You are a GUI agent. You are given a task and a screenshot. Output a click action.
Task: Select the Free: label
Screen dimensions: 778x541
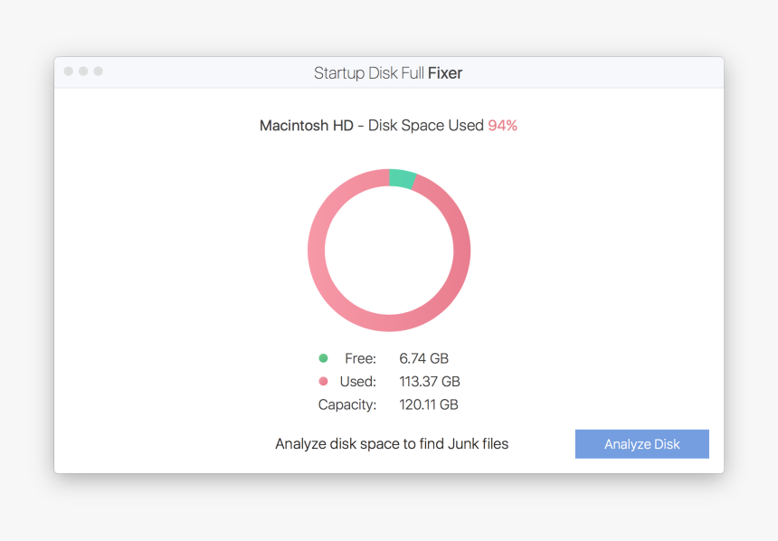[361, 358]
